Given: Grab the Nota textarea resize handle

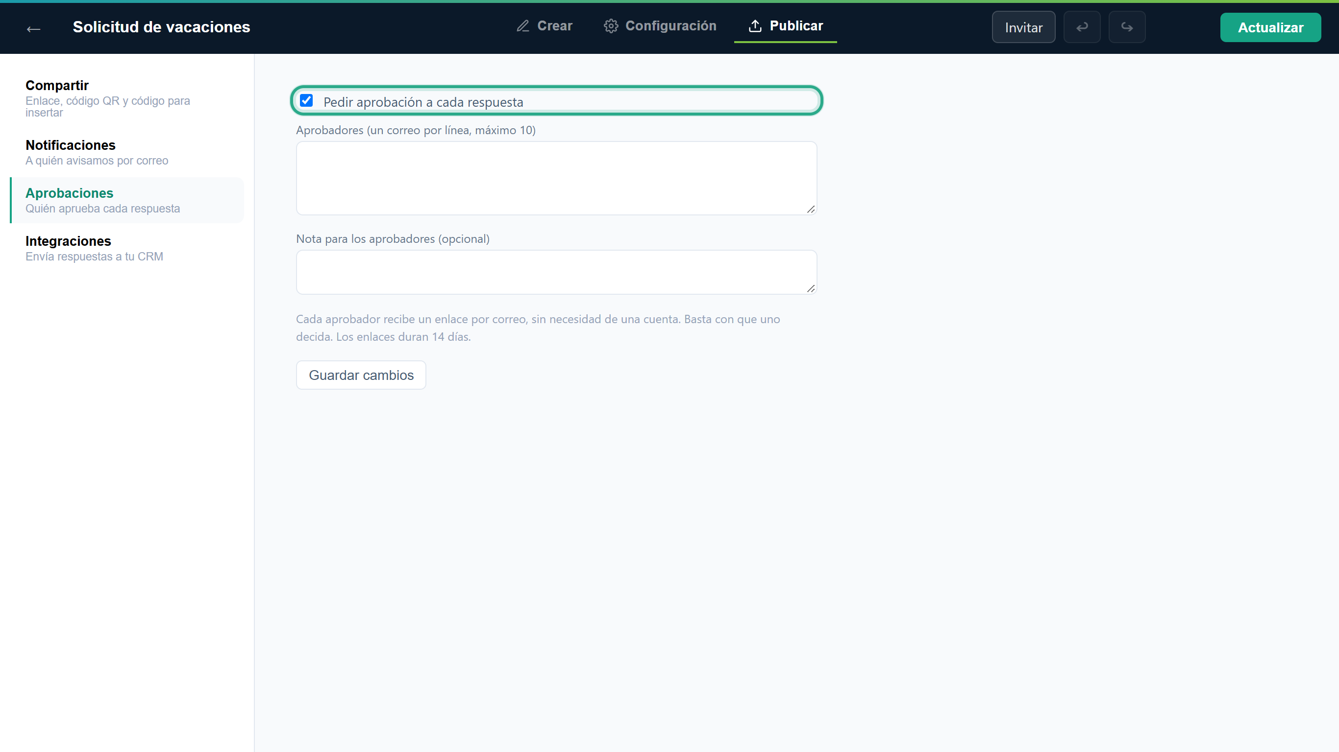Looking at the screenshot, I should click(811, 289).
